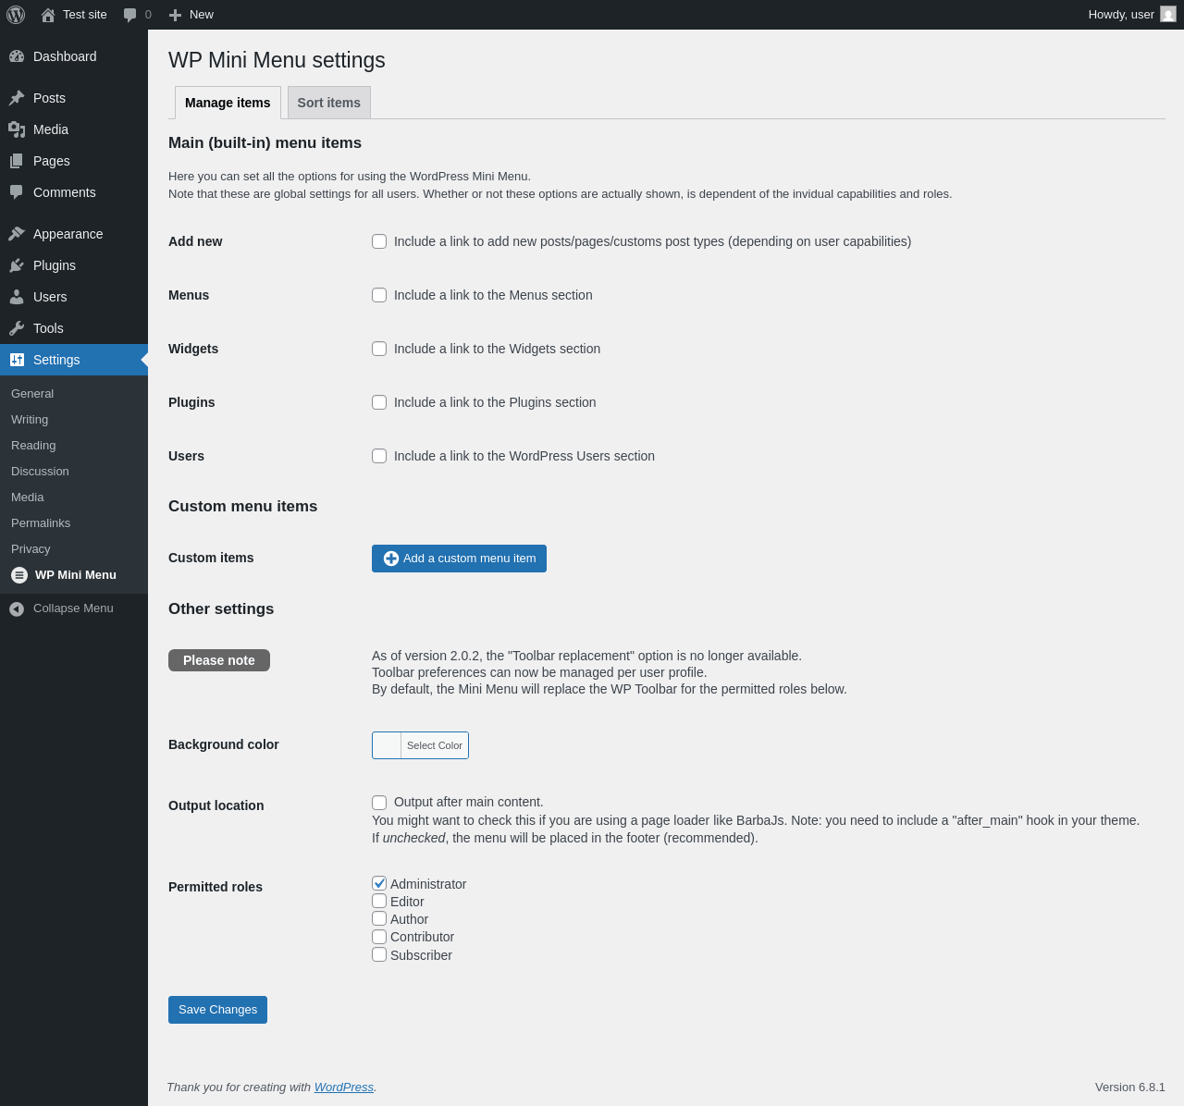Open General settings submenu item
Viewport: 1184px width, 1106px height.
32,393
